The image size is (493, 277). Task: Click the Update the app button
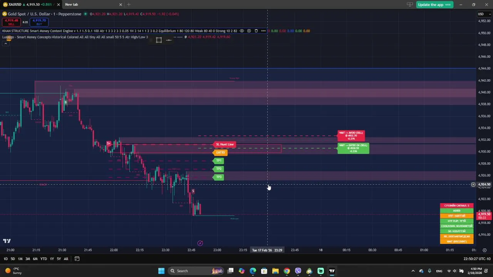pyautogui.click(x=434, y=5)
